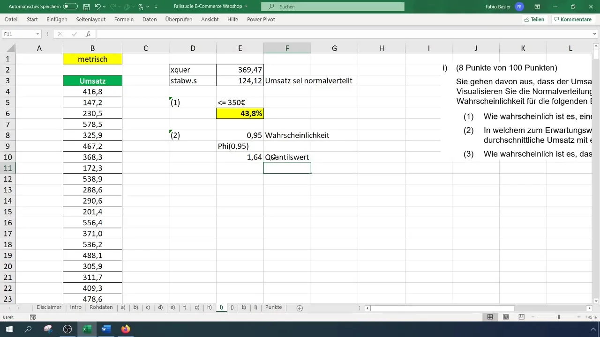Toggle the Automatisches Speichern switch
This screenshot has height=337, width=600.
tap(70, 7)
